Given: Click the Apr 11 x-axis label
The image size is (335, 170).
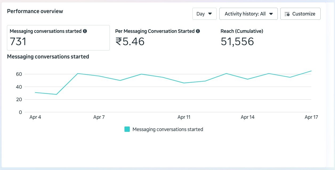Looking at the screenshot, I should tap(184, 117).
